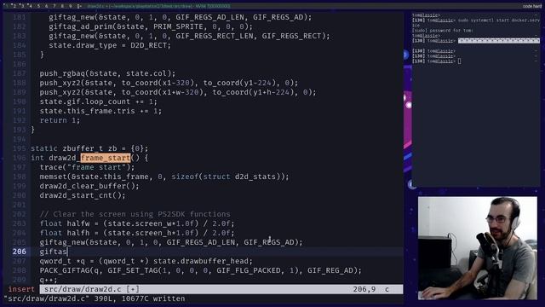Screen dimensions: 545x307
Task: Click 'draw2d_start_cnt();' line
Action: tap(83, 195)
